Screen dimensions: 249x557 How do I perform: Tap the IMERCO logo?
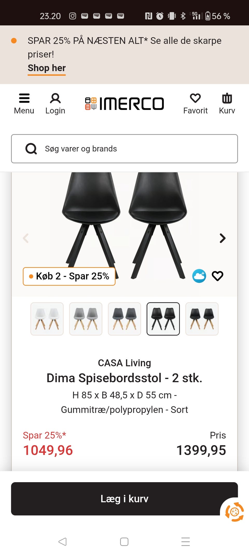click(x=125, y=104)
